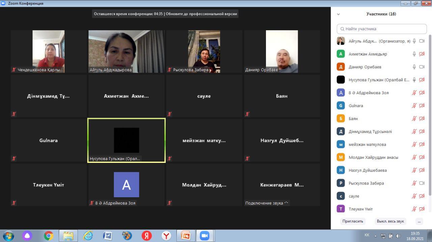Click Zoom icon in Windows taskbar
Image resolution: width=432 pixels, height=242 pixels.
205,236
